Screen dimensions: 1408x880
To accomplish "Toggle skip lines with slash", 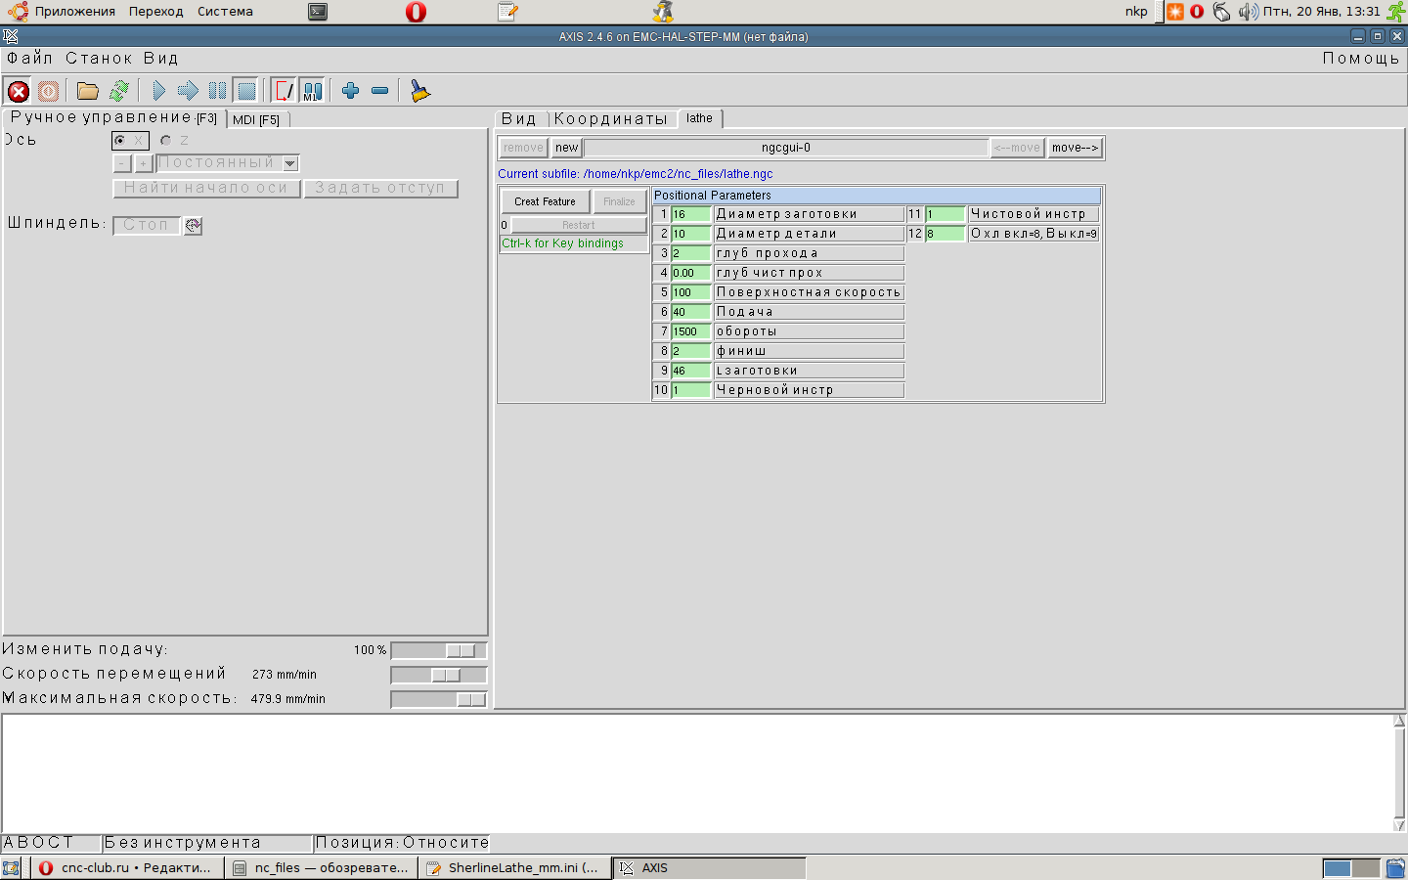I will 284,91.
